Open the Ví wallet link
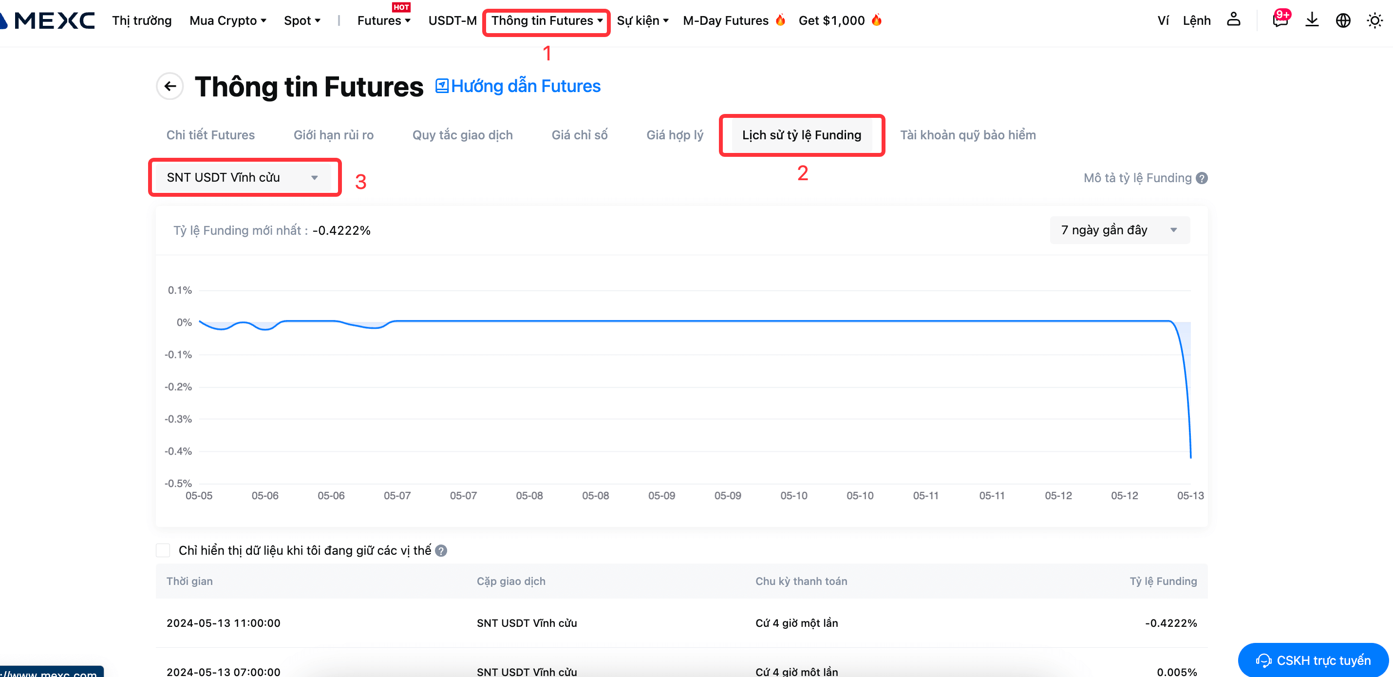The height and width of the screenshot is (677, 1393). [x=1163, y=20]
